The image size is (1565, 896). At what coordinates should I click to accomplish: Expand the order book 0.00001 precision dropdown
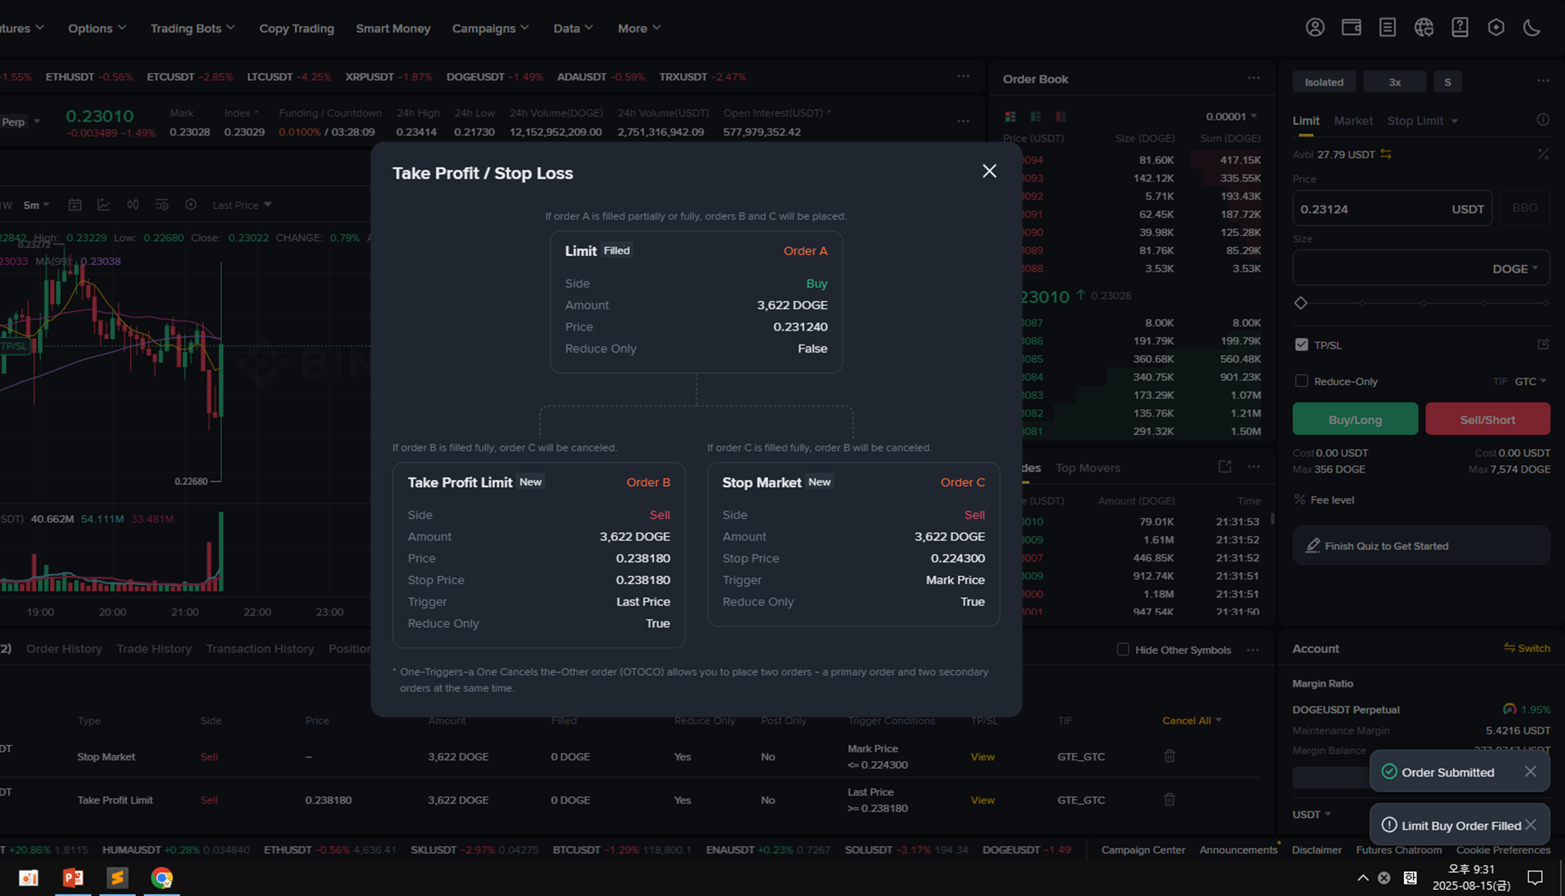tap(1231, 116)
